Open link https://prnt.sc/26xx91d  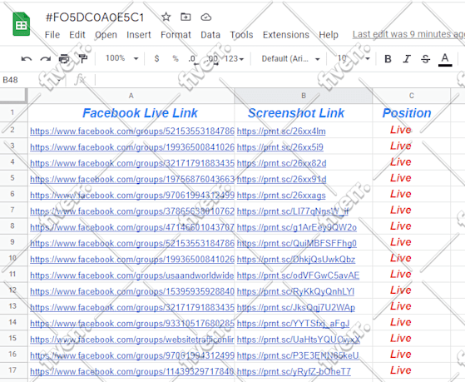click(281, 179)
